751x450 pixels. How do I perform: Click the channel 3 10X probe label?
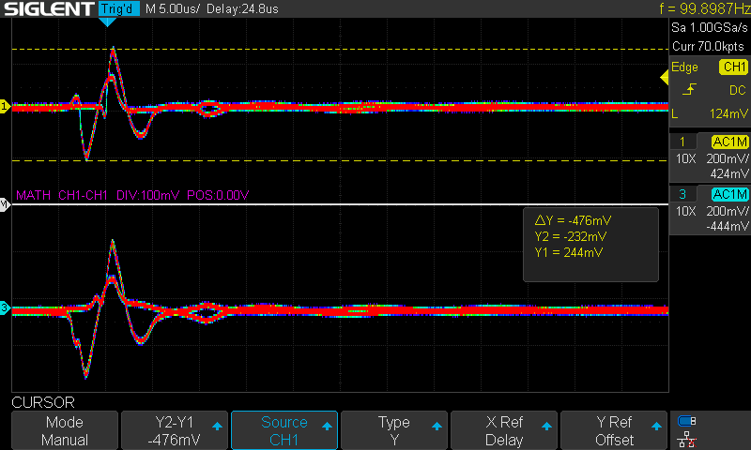(x=685, y=211)
